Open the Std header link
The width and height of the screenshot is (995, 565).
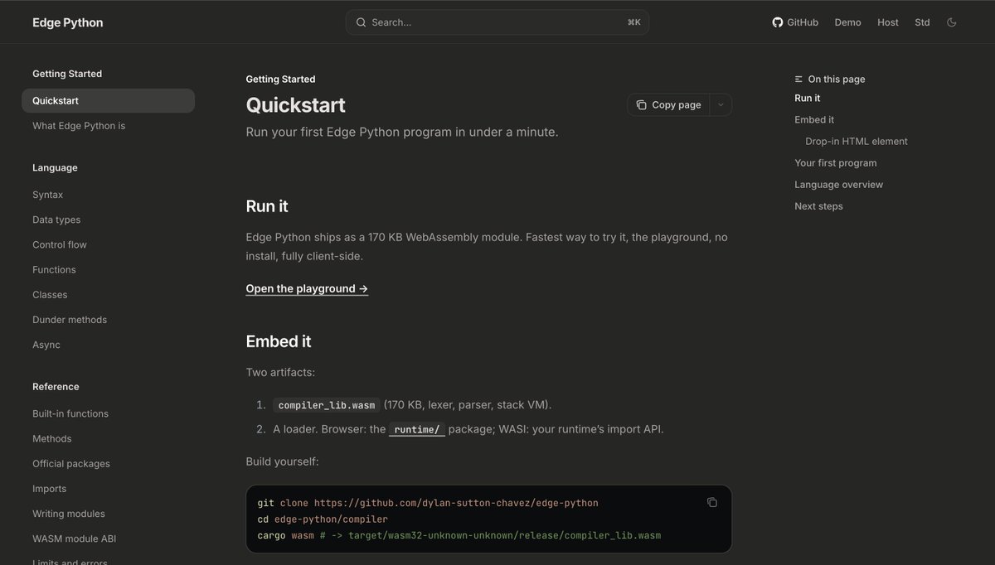tap(922, 22)
